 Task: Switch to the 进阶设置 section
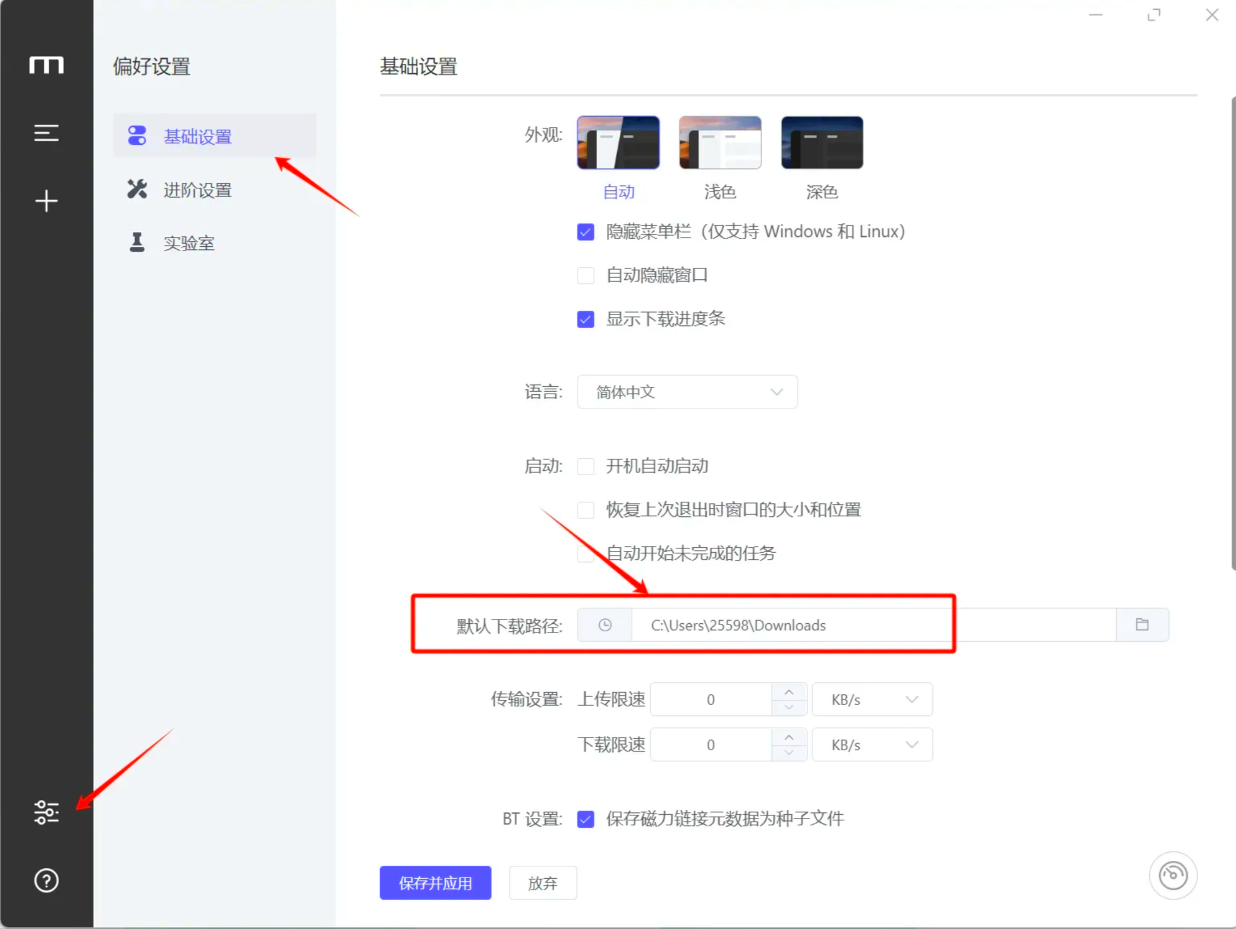pos(197,190)
